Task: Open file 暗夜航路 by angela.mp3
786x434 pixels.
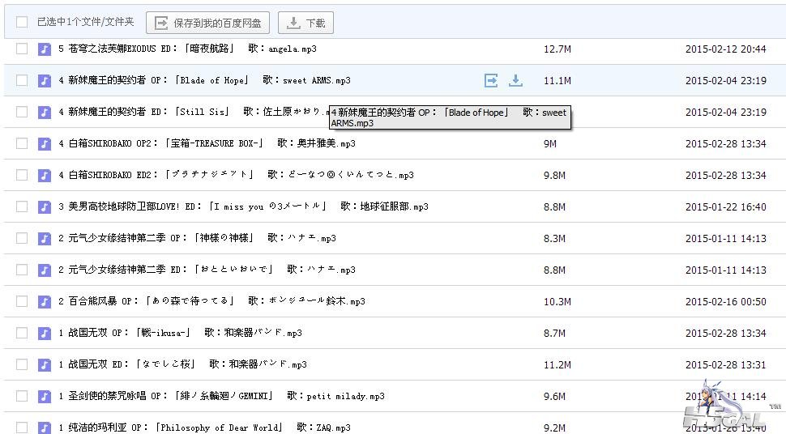Action: pos(187,49)
